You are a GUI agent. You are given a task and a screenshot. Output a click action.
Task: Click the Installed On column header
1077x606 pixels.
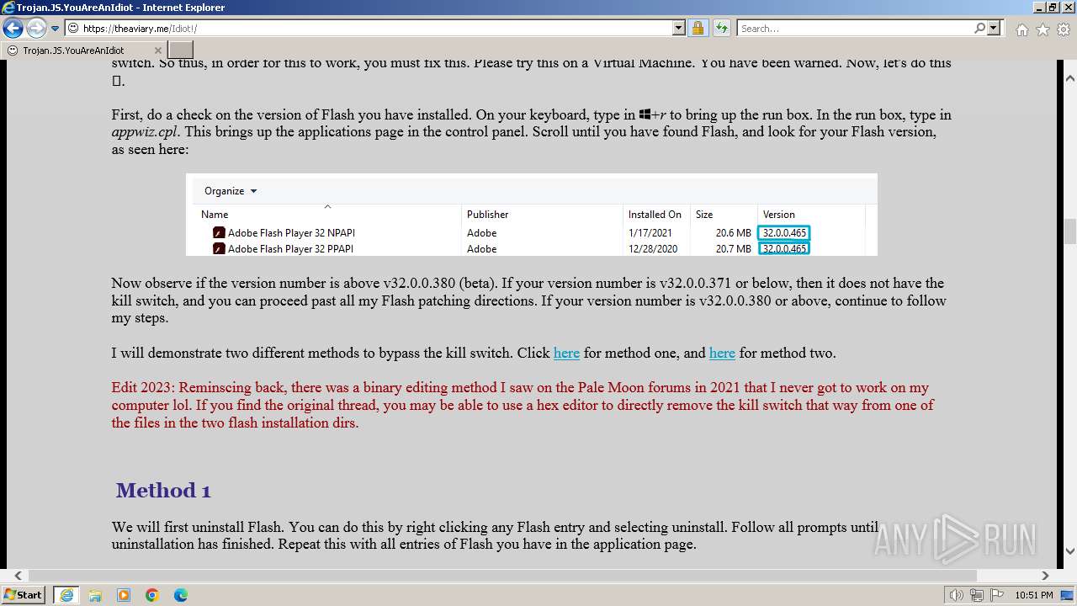tap(655, 215)
